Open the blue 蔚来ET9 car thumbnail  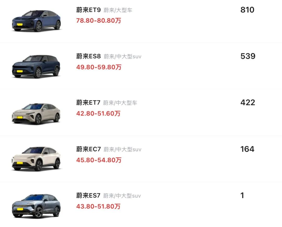coord(37,21)
